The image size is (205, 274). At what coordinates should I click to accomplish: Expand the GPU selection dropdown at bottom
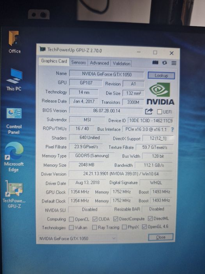[x=77, y=238]
